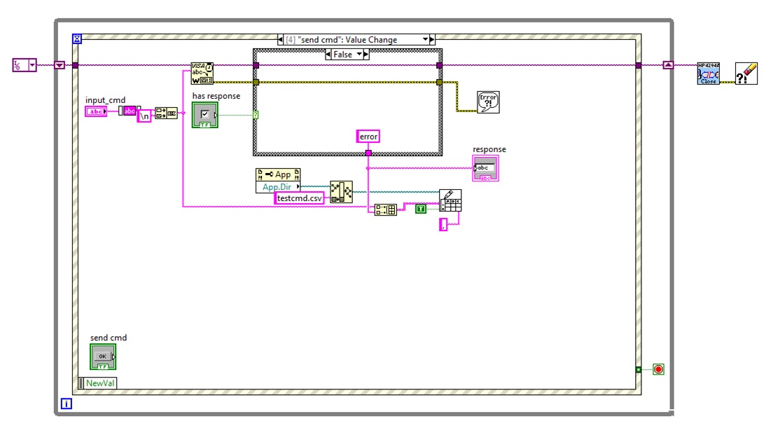Select the Build Array node
The width and height of the screenshot is (773, 428).
coord(385,209)
